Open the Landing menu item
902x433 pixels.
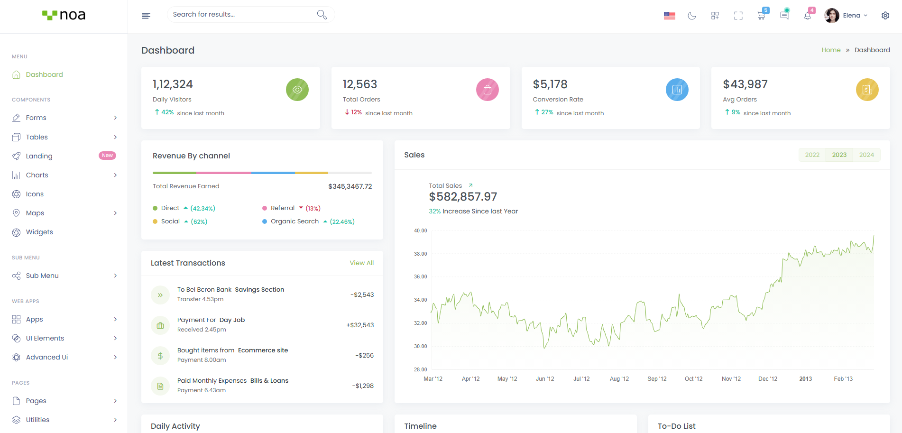pos(39,156)
